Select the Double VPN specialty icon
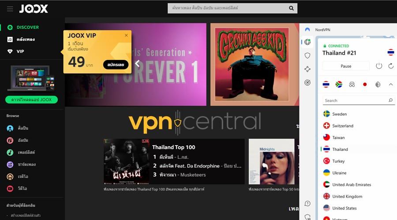 (x=352, y=84)
